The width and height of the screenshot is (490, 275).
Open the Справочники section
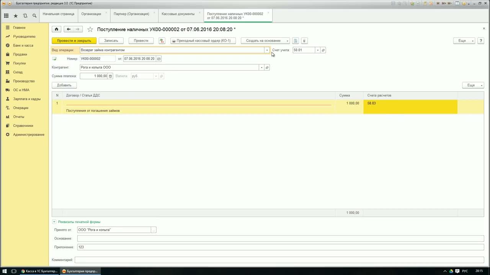[23, 126]
